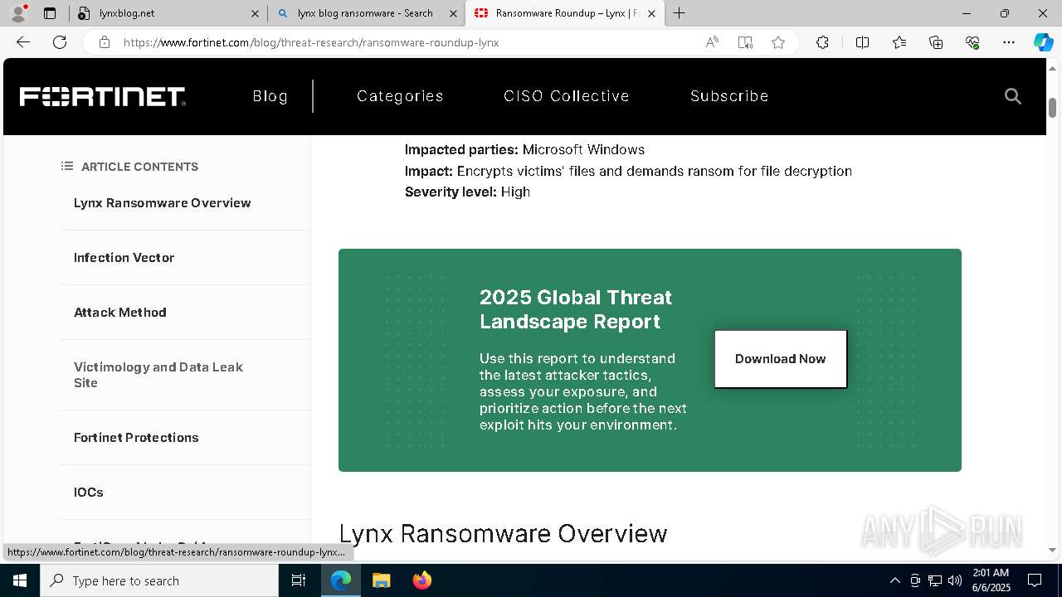
Task: Open the Favorites list icon
Action: click(x=899, y=42)
